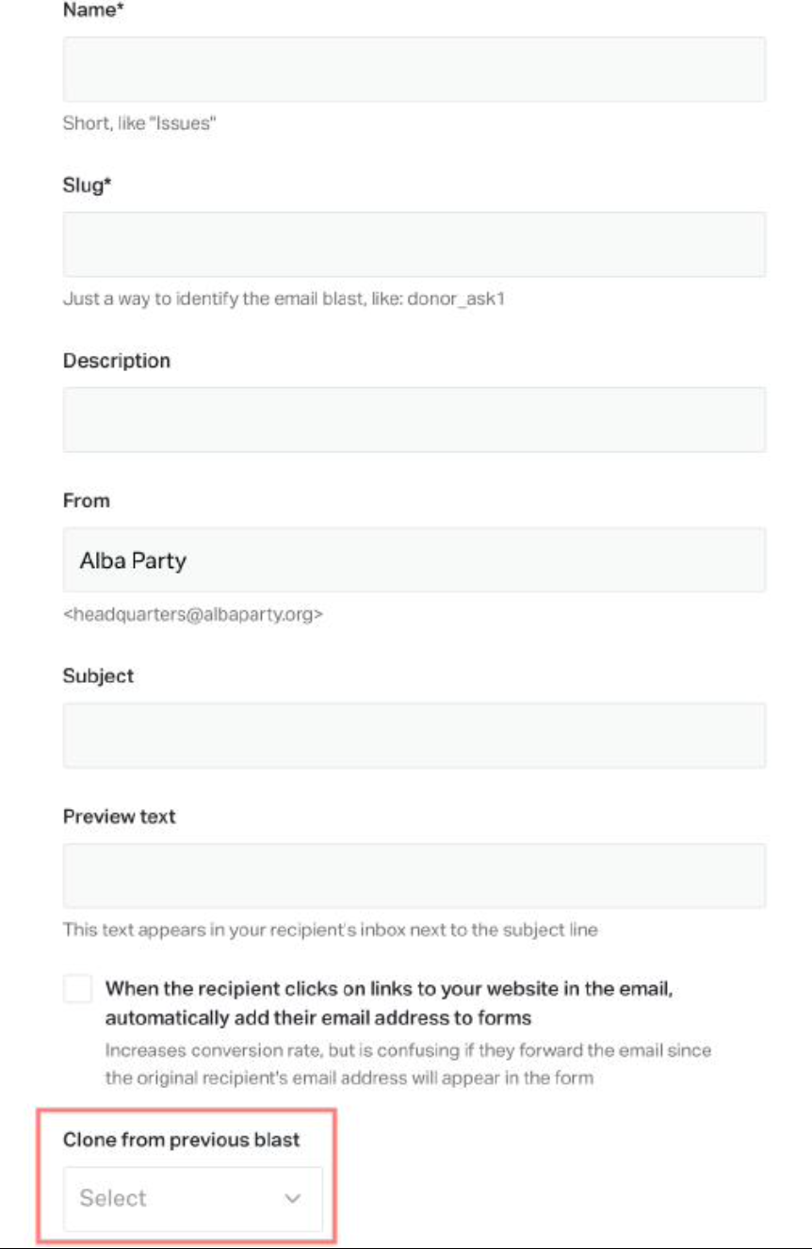Click the 'Short, like Issues' hint text

pyautogui.click(x=139, y=122)
